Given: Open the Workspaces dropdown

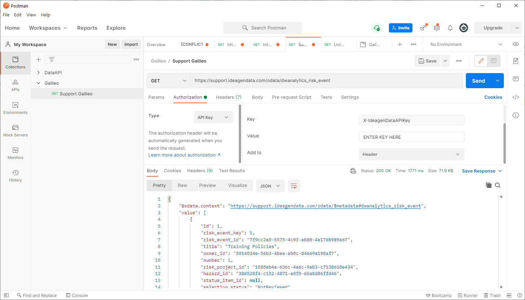Looking at the screenshot, I should [x=48, y=28].
